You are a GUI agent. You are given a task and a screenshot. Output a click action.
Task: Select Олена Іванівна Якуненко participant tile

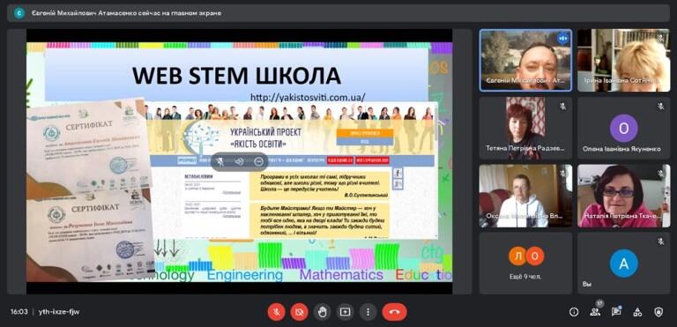point(623,128)
